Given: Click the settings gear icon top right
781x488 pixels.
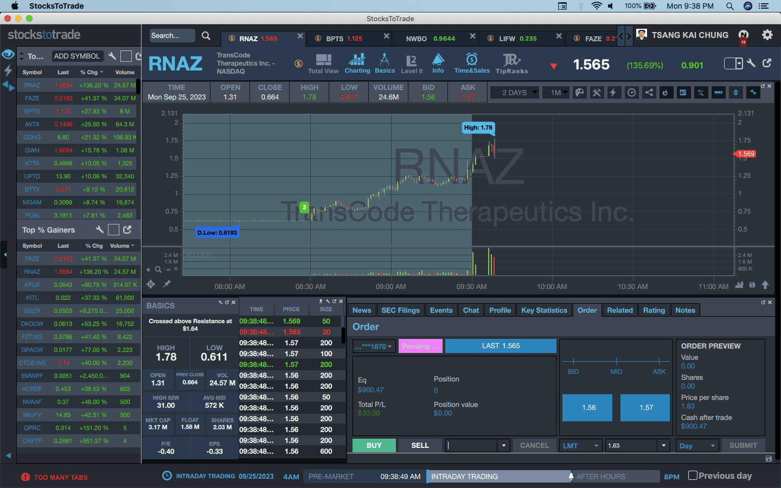Looking at the screenshot, I should pyautogui.click(x=767, y=35).
